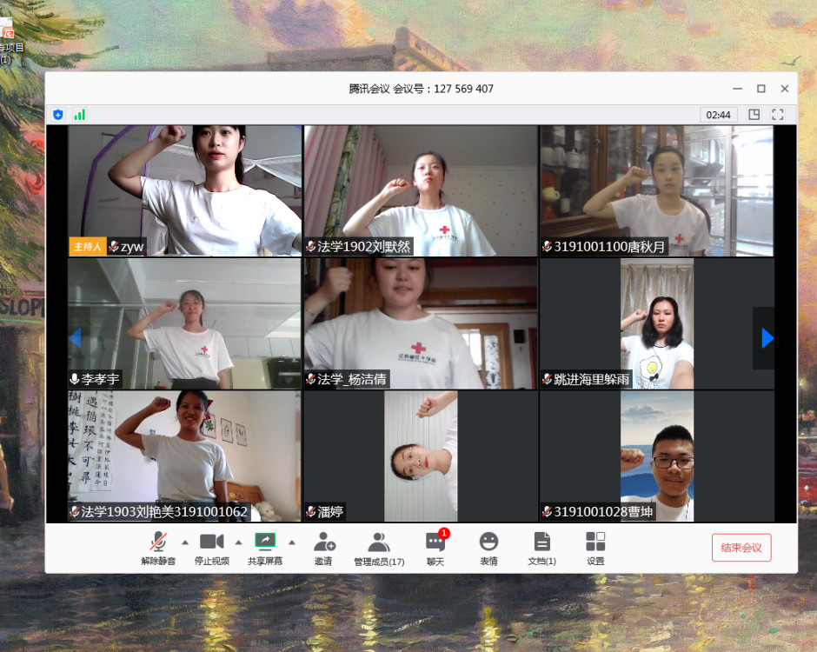
Task: Open 文档(1) documents panel
Action: pyautogui.click(x=542, y=548)
